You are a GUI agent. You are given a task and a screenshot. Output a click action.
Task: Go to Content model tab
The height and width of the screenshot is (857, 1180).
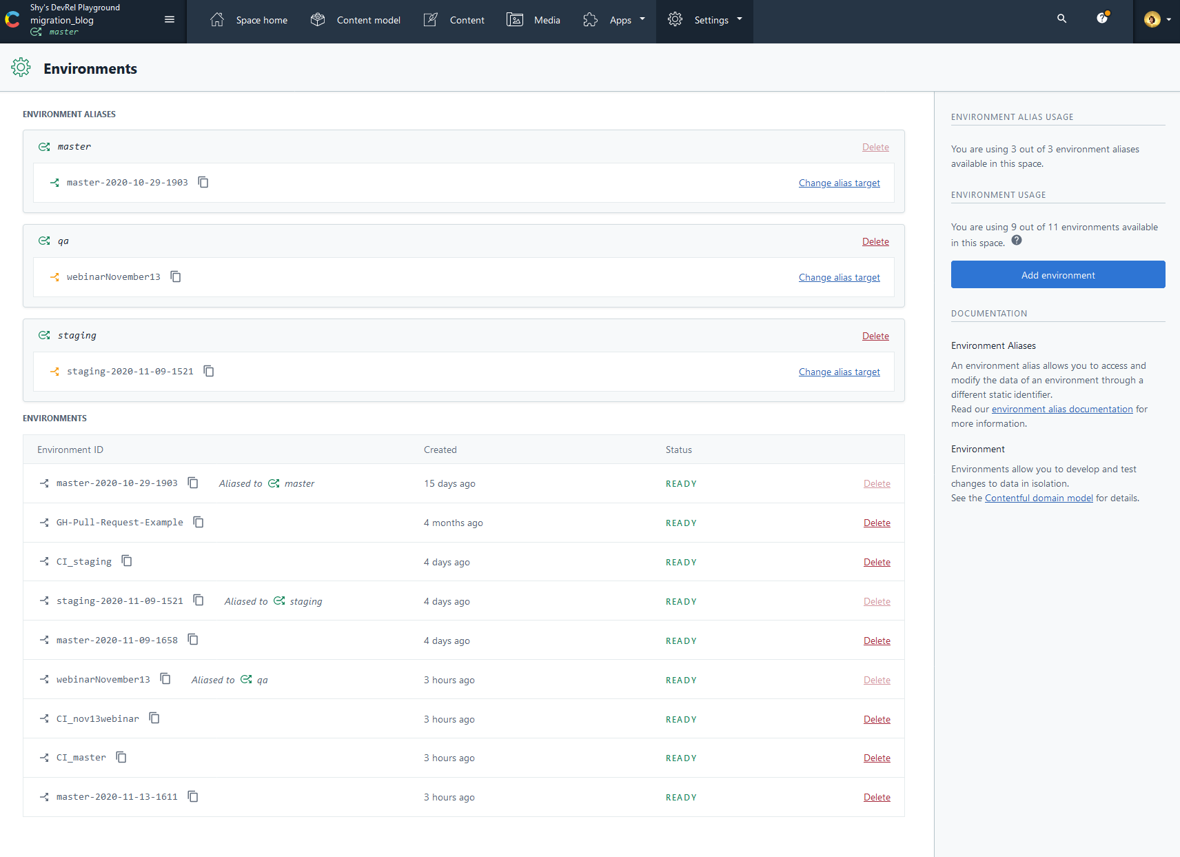(356, 20)
